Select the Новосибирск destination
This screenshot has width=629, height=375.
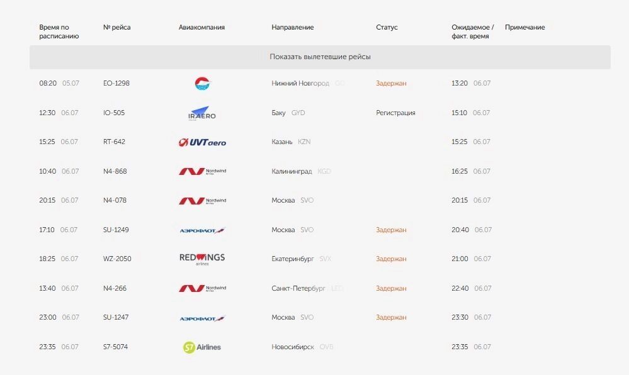click(x=293, y=347)
